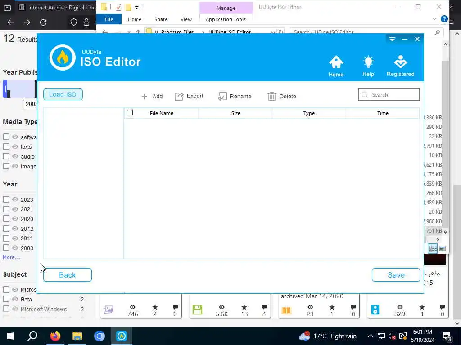Click the blue circular browser taskbar icon

pyautogui.click(x=99, y=336)
